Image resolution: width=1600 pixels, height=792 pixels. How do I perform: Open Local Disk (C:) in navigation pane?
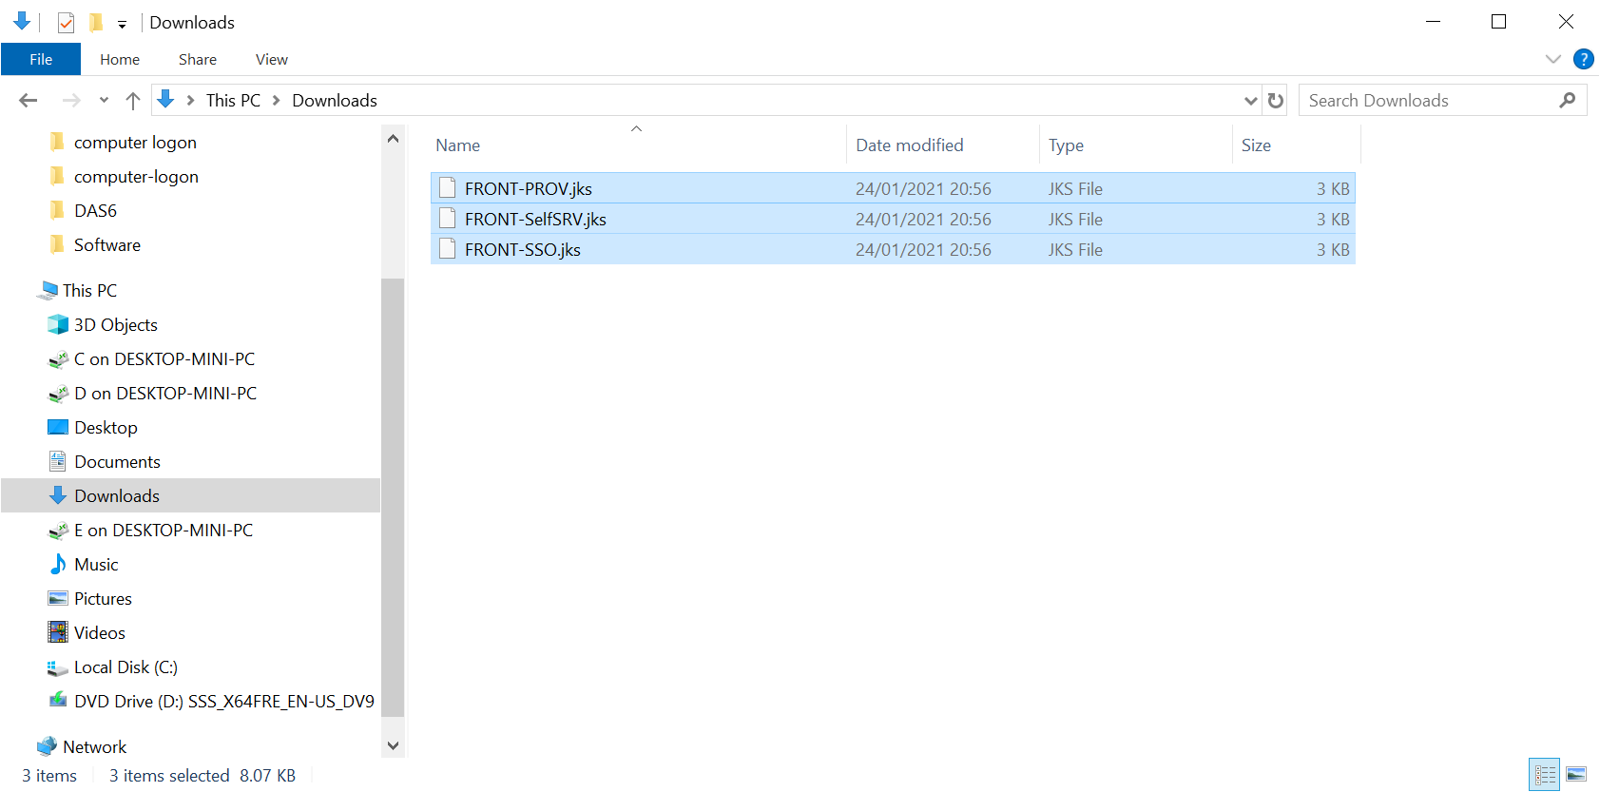[x=125, y=666]
